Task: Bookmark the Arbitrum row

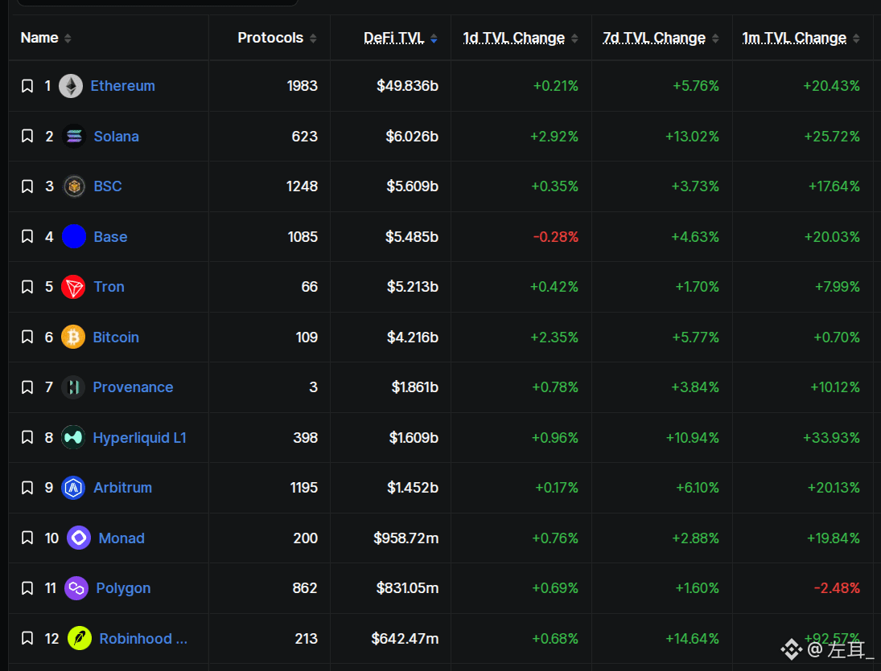Action: [27, 488]
